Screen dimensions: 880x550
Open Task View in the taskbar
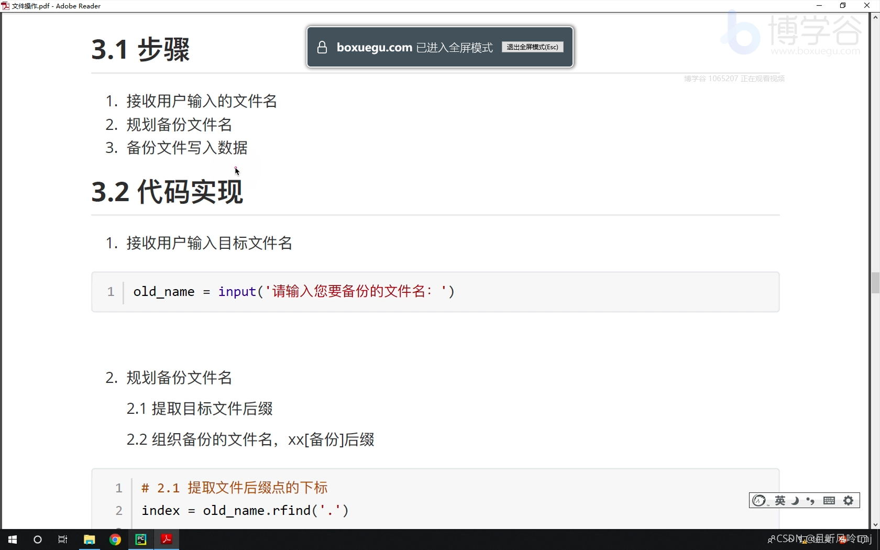point(63,540)
